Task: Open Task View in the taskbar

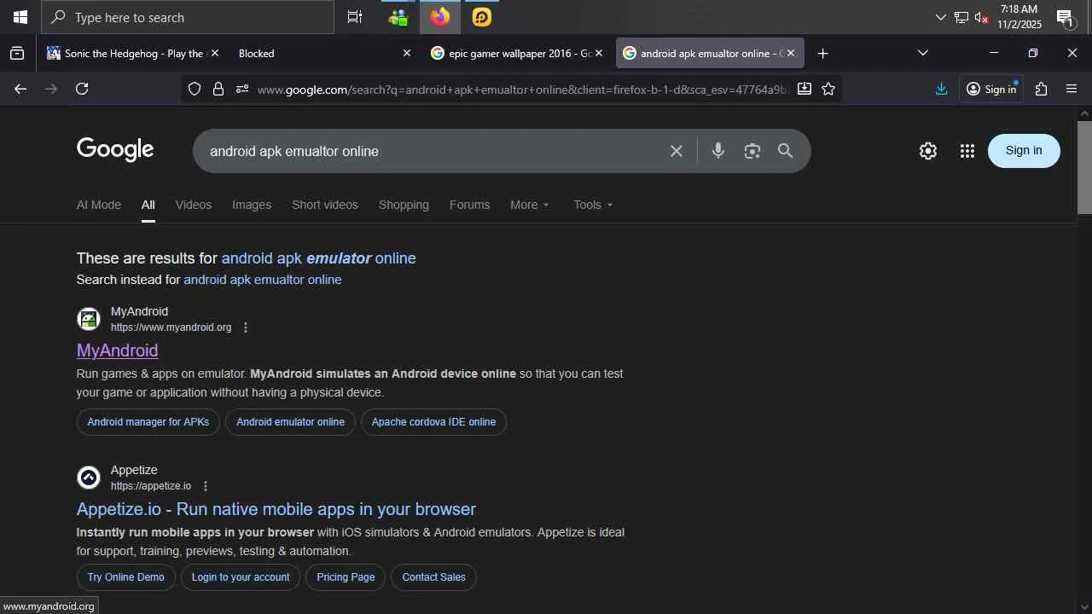Action: (355, 17)
